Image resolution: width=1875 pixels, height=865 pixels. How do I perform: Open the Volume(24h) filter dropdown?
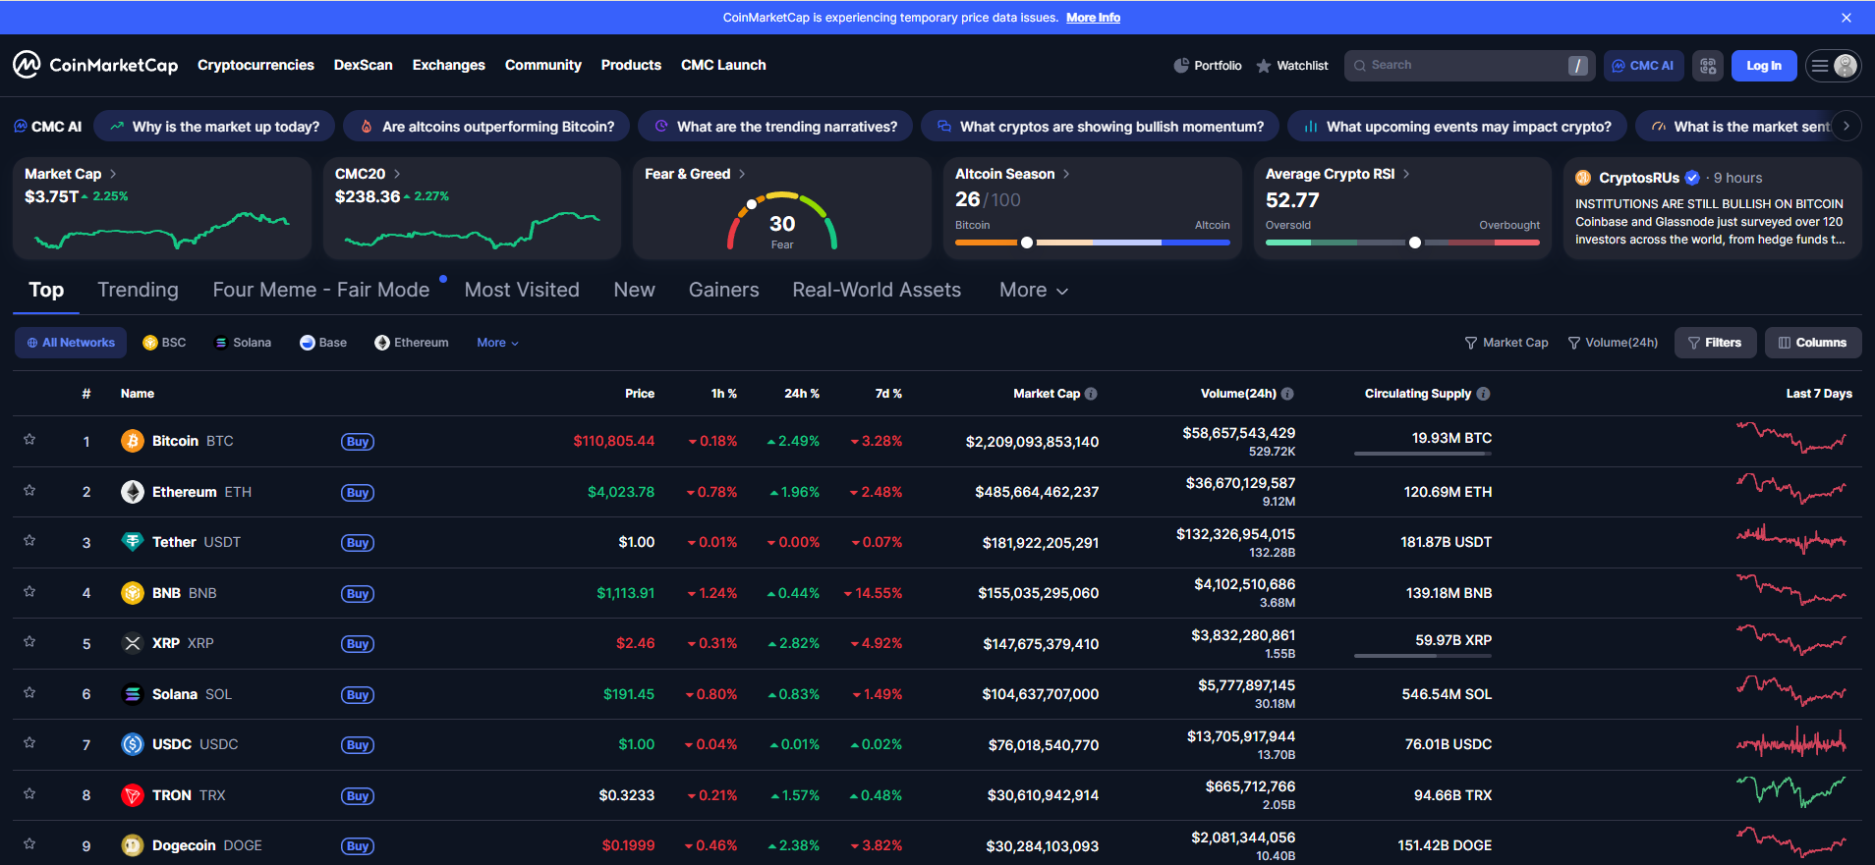1613,343
